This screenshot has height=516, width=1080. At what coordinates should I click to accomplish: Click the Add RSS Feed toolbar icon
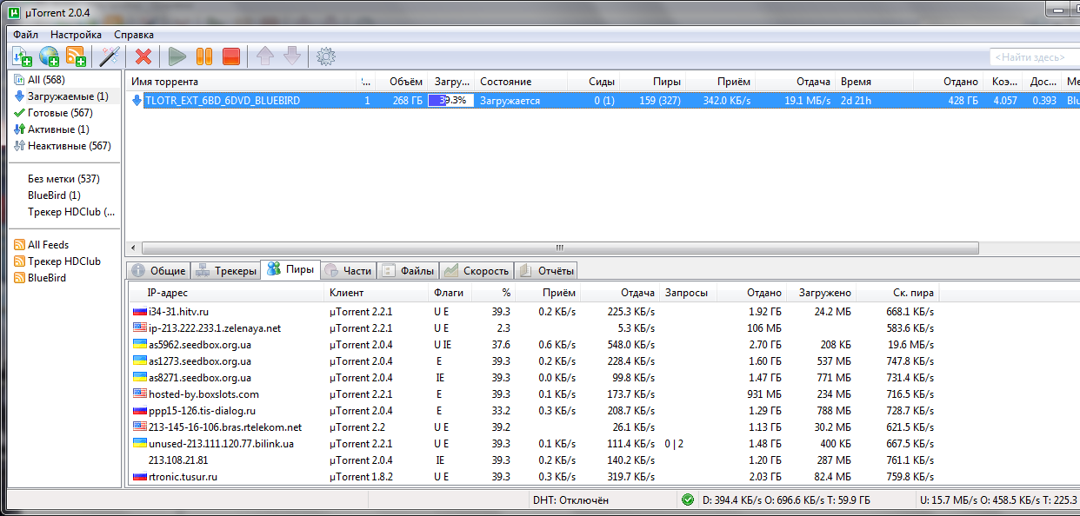point(76,56)
